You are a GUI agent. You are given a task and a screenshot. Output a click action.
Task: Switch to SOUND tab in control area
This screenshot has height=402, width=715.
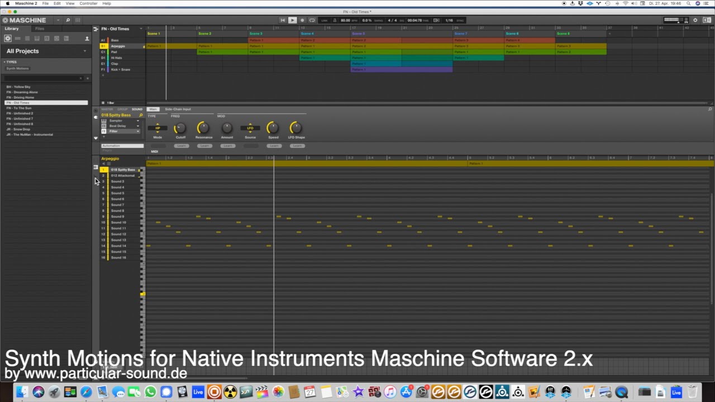pyautogui.click(x=137, y=109)
